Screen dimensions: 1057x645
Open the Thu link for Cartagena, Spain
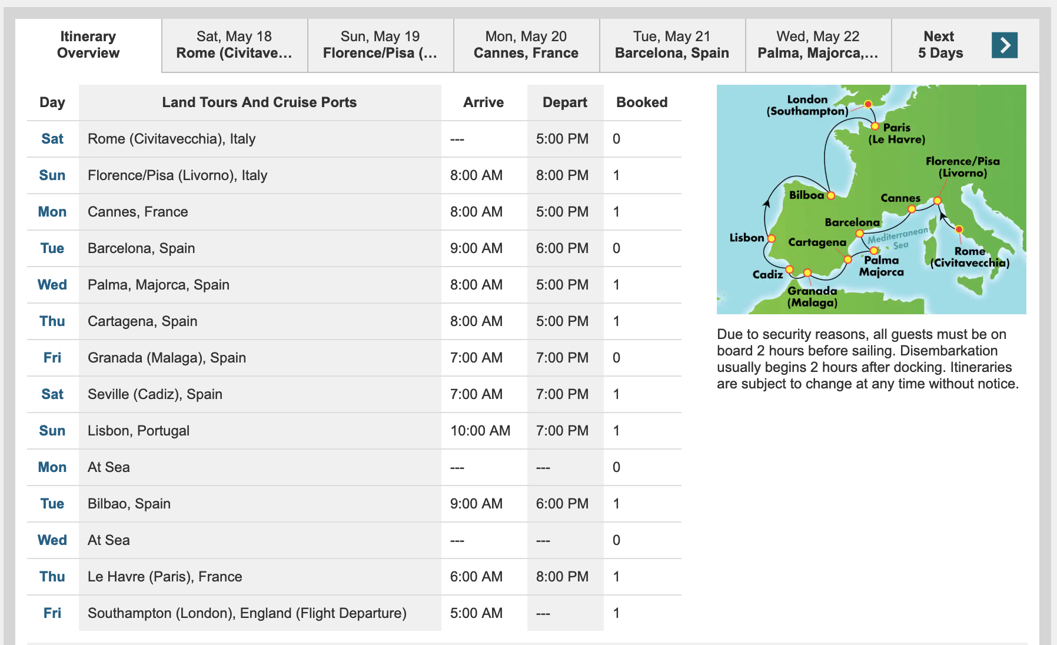(52, 321)
